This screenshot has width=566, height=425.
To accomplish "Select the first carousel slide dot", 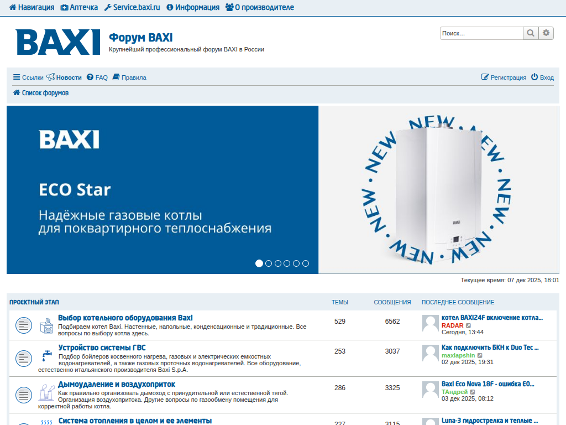I will [x=259, y=263].
